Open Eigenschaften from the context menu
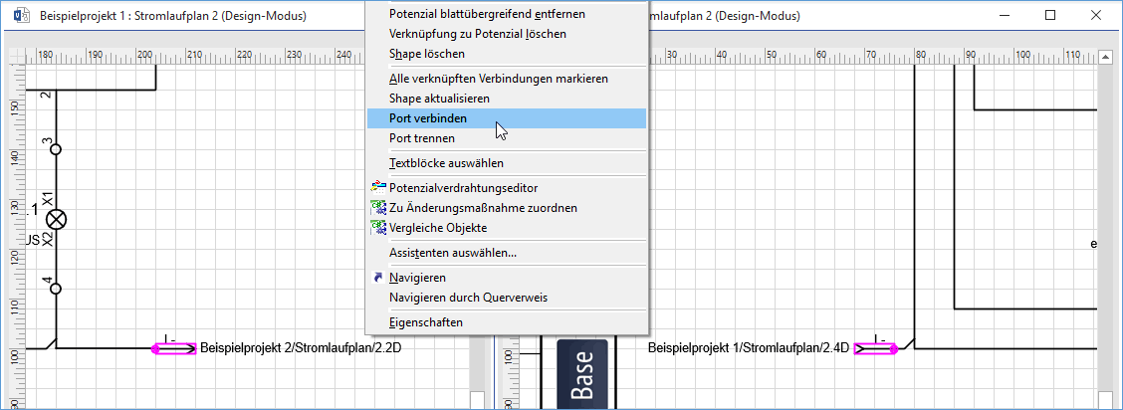Image resolution: width=1123 pixels, height=410 pixels. tap(426, 322)
